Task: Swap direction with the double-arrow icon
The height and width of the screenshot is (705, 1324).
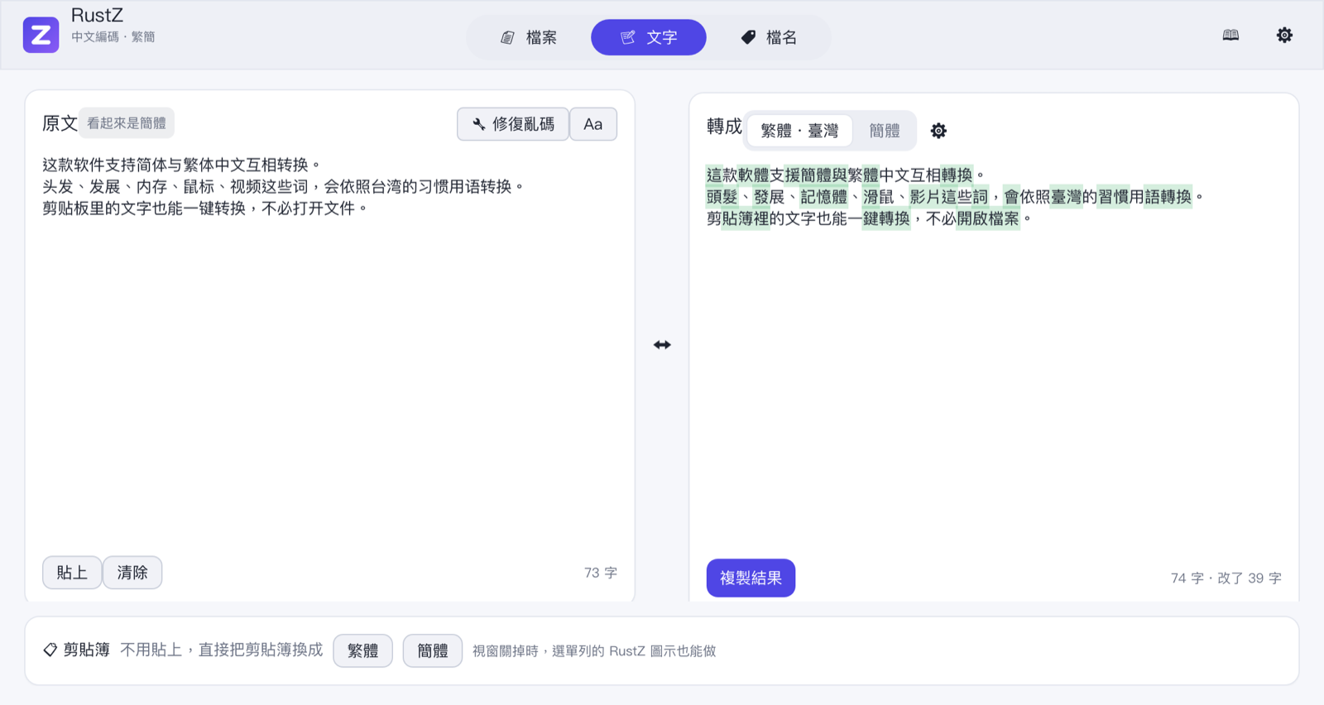Action: pyautogui.click(x=662, y=344)
